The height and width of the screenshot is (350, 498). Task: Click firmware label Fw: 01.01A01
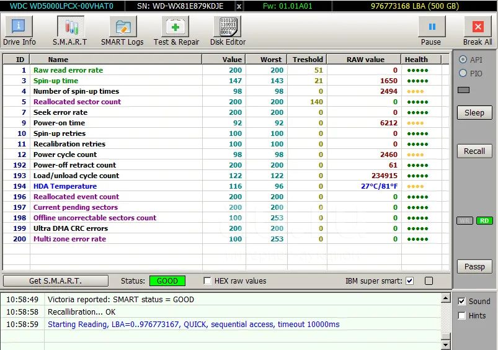click(287, 6)
